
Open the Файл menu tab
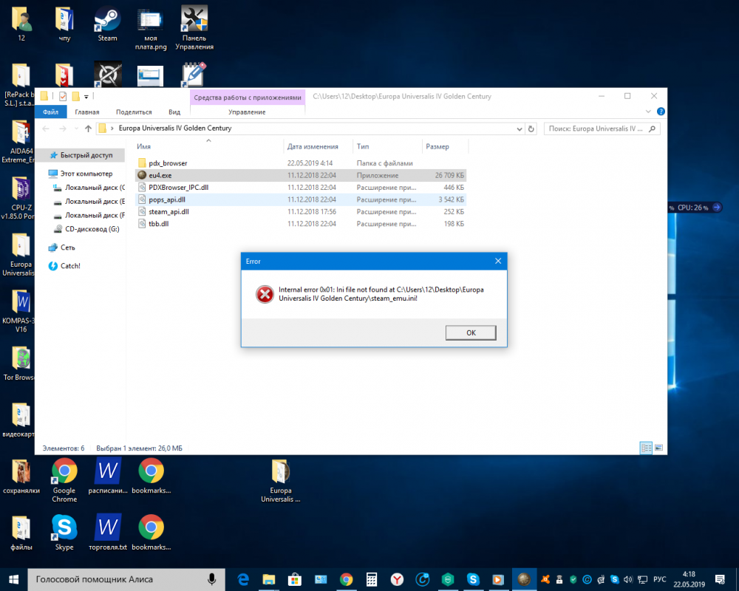tap(51, 112)
